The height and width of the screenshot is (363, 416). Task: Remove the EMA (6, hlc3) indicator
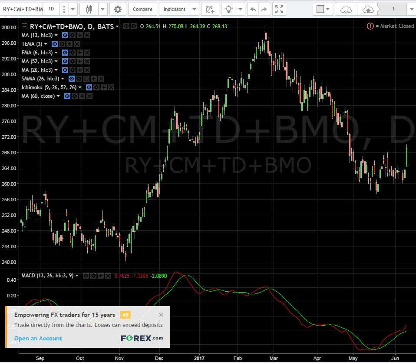[87, 53]
